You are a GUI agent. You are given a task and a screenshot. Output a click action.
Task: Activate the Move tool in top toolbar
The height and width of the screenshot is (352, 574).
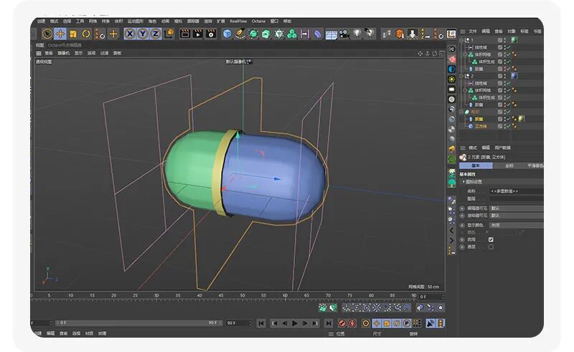(x=60, y=34)
